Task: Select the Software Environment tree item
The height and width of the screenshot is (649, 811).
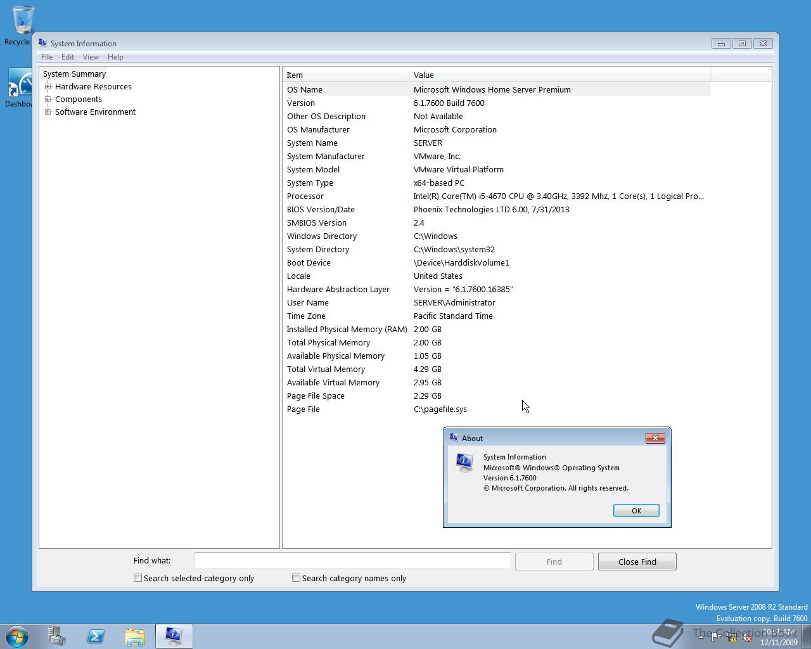Action: point(95,112)
